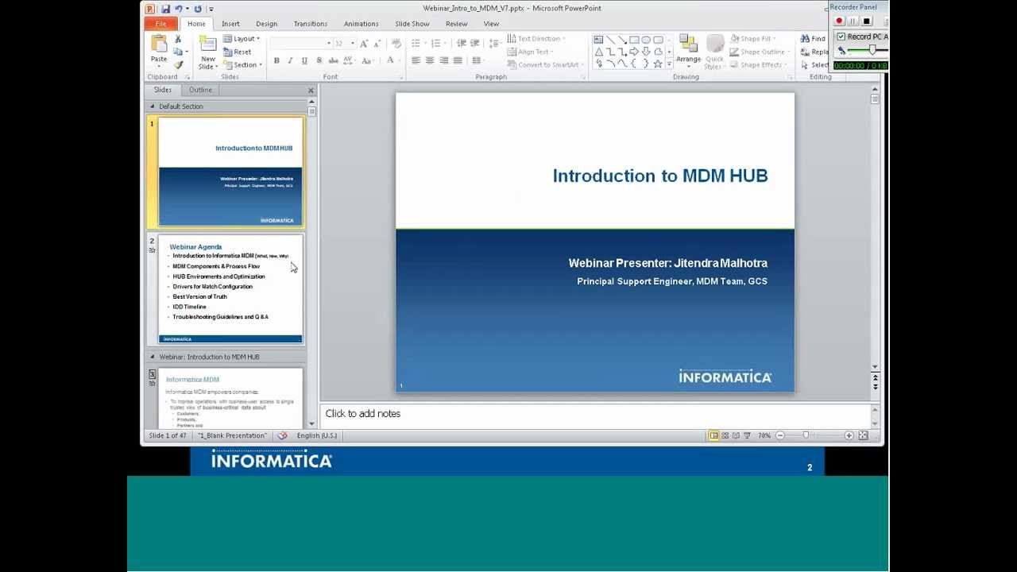Toggle Normal view button in status bar

(713, 435)
